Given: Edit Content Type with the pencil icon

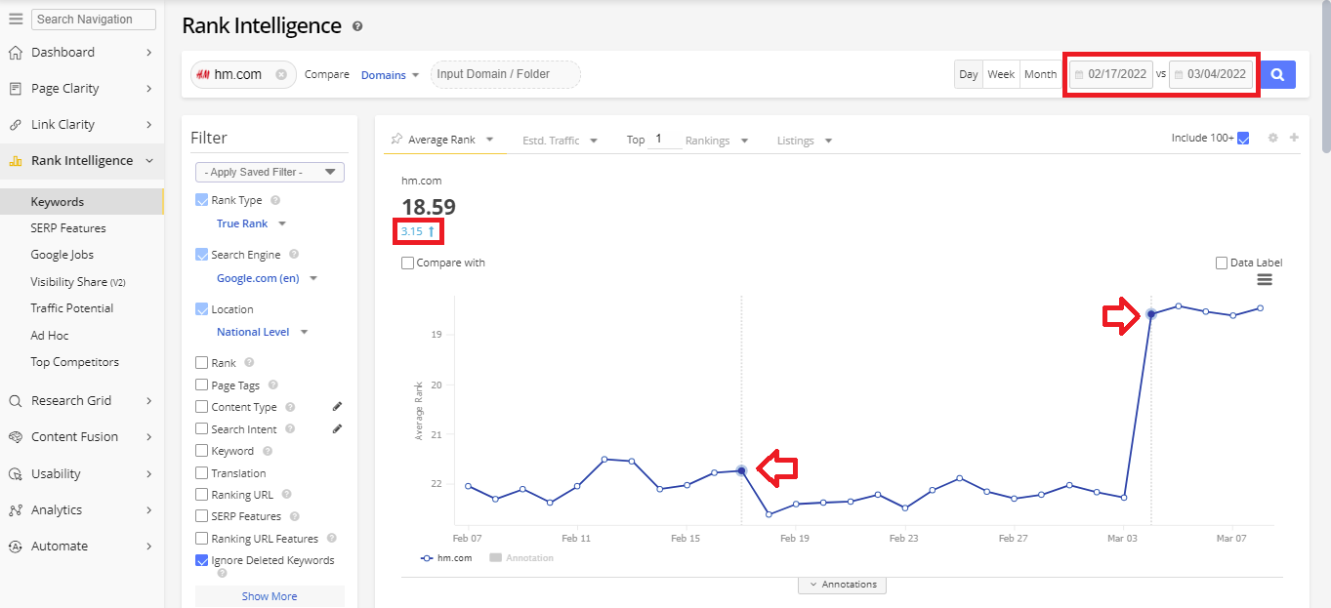Looking at the screenshot, I should click(337, 406).
